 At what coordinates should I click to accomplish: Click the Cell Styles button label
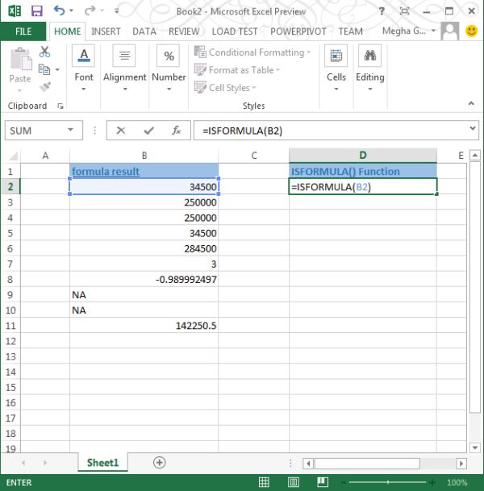[229, 88]
